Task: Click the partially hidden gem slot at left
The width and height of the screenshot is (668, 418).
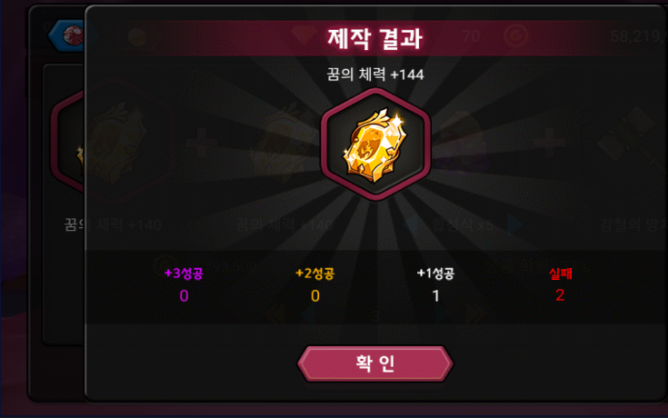Action: (68, 142)
